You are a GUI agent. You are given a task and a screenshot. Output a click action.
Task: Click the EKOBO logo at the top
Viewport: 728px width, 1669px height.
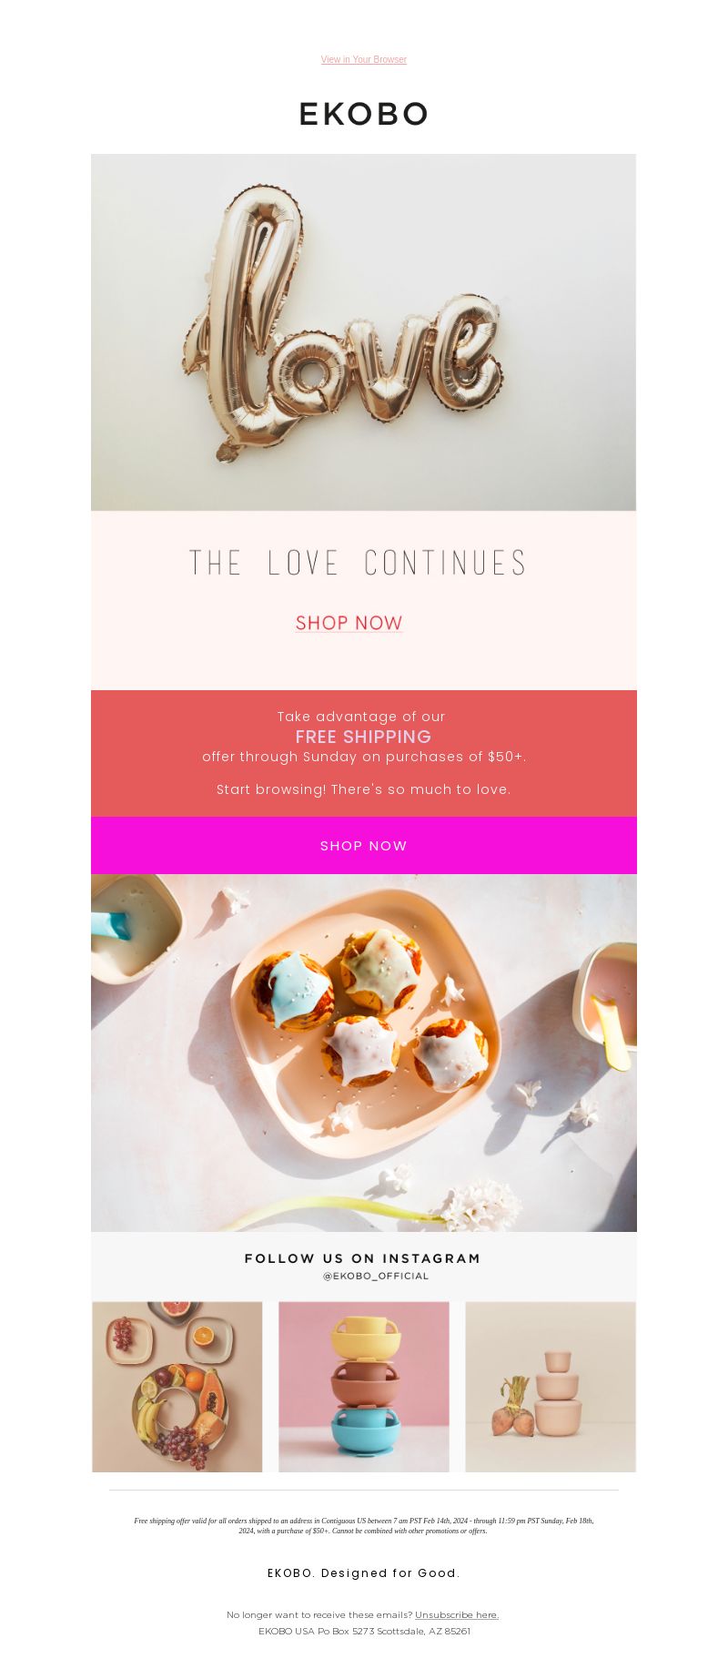pos(364,114)
